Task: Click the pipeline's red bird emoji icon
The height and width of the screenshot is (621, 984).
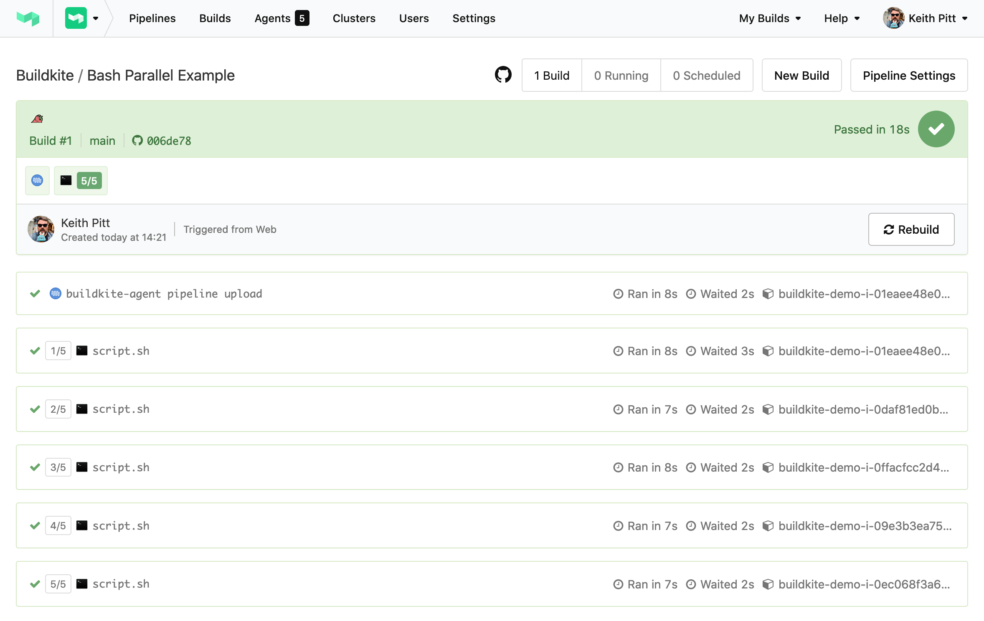Action: click(x=37, y=119)
